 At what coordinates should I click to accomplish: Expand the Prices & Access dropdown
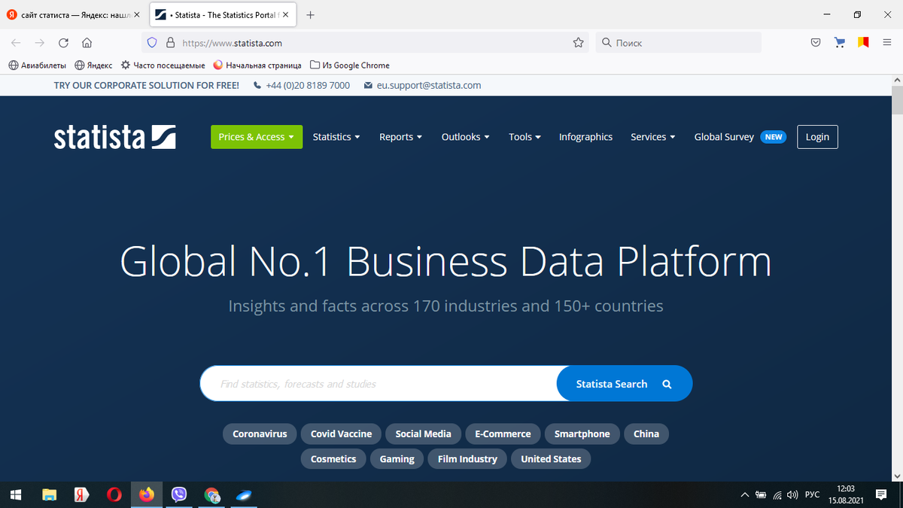257,137
